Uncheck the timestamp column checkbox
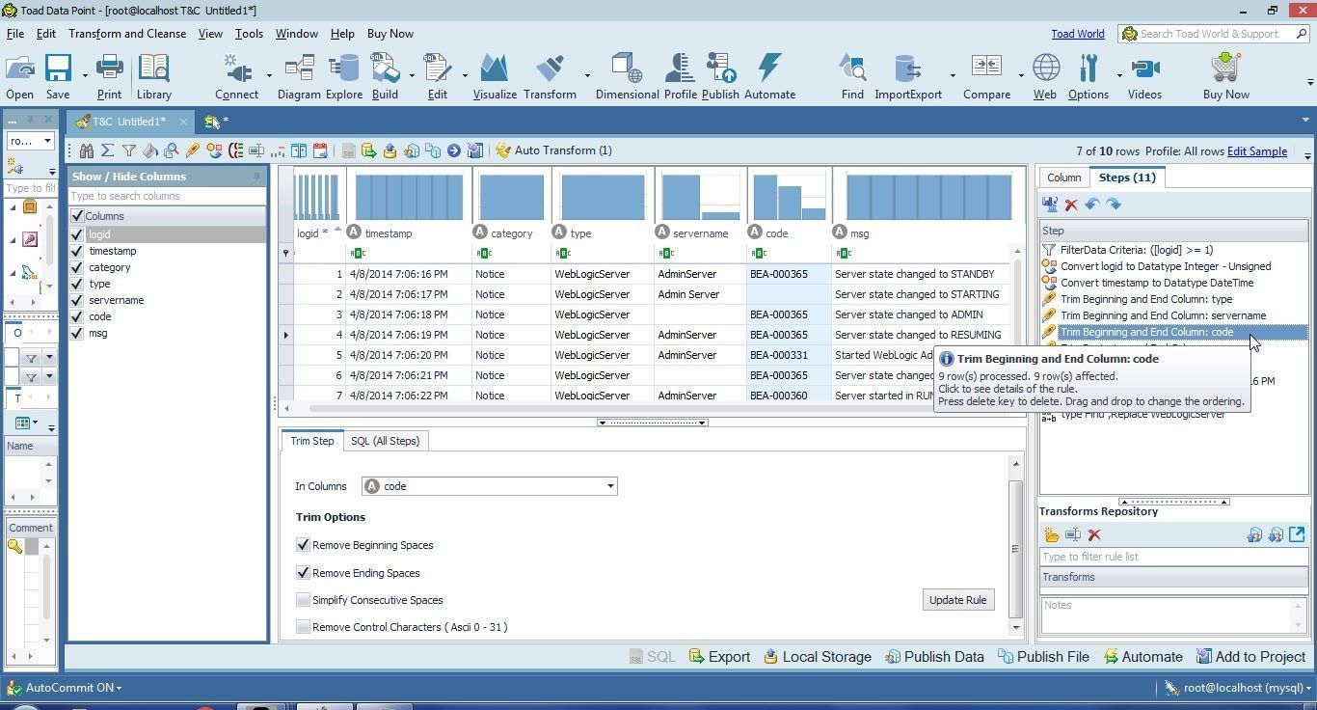This screenshot has width=1317, height=710. click(x=77, y=251)
